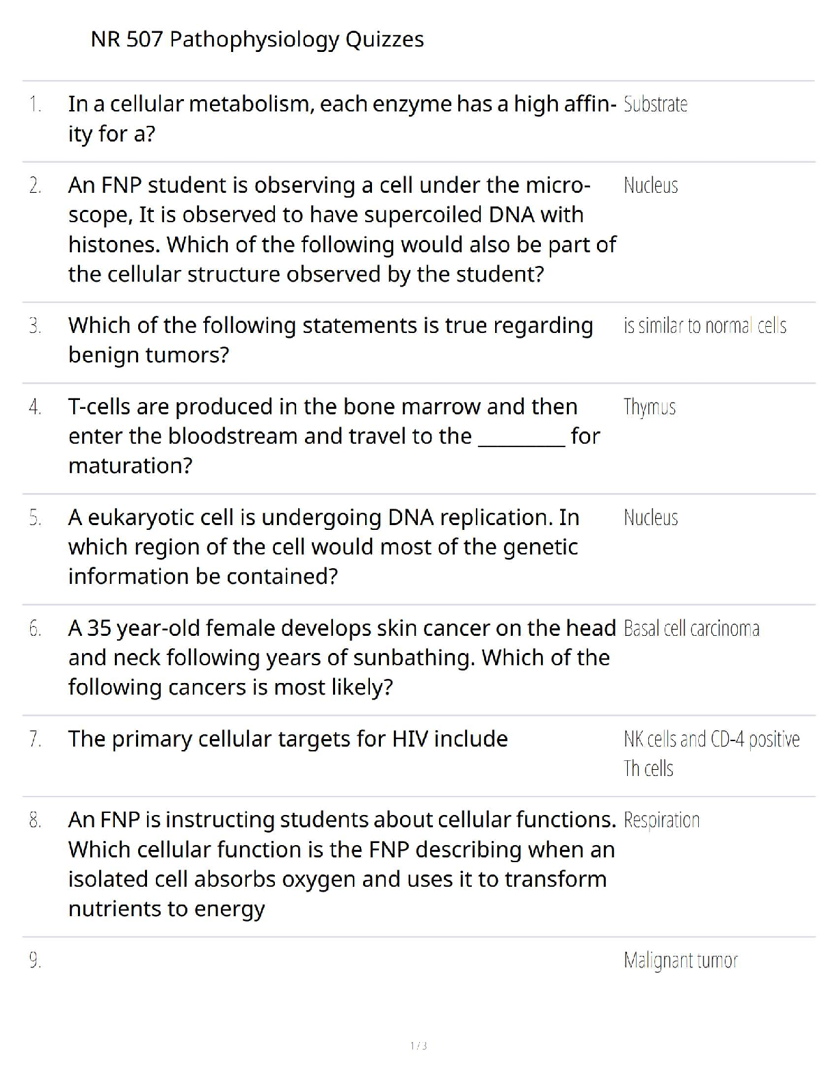Image resolution: width=837 pixels, height=1083 pixels.
Task: Select the cellular functions question 8 text
Action: (x=342, y=864)
